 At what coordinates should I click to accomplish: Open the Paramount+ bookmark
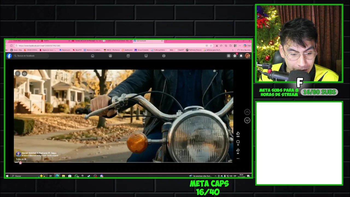(x=65, y=50)
